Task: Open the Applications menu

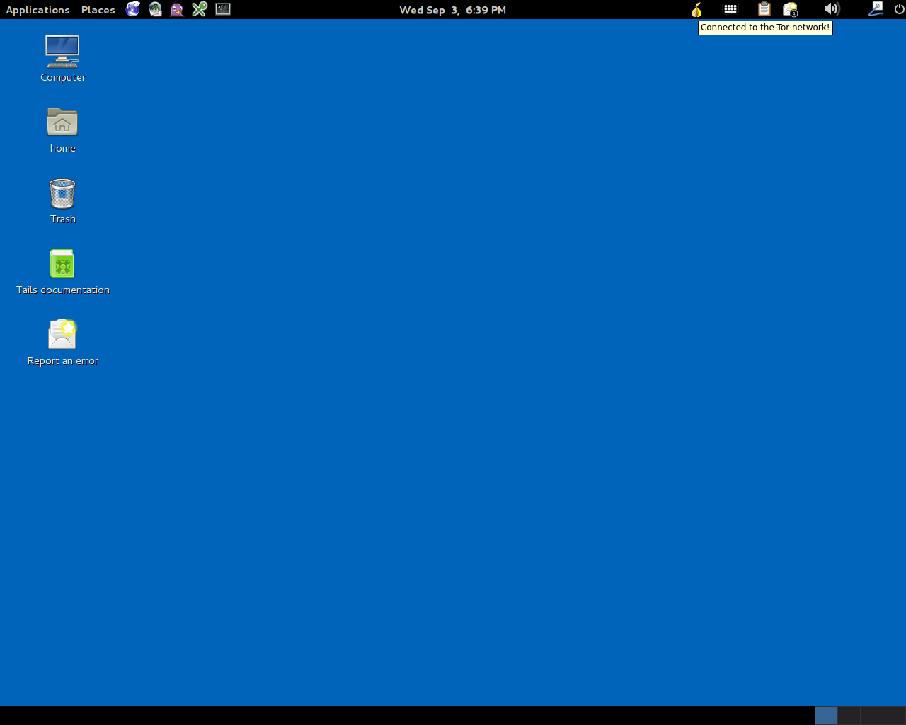Action: 38,10
